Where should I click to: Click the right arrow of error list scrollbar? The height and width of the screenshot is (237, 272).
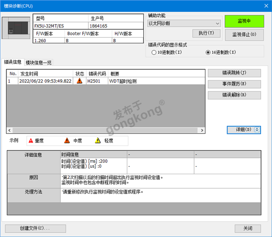point(202,130)
